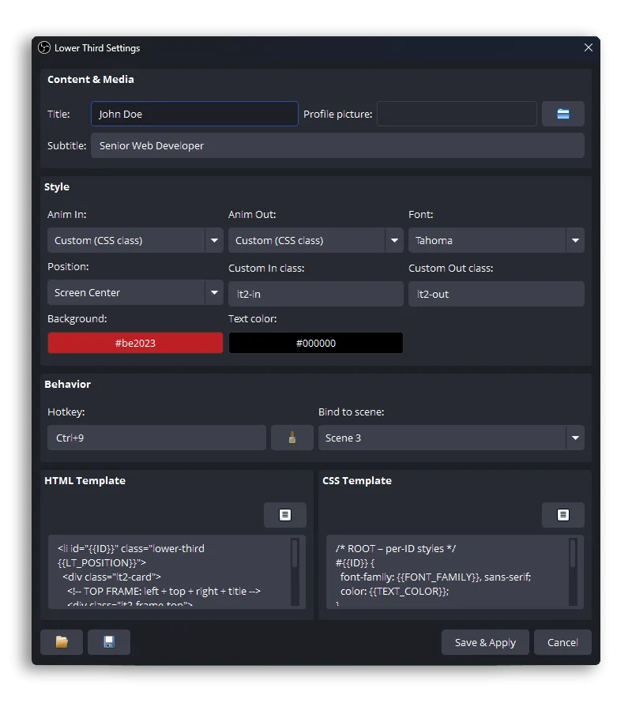Open the Background color picker showing #be2023
This screenshot has width=632, height=703.
coord(134,343)
